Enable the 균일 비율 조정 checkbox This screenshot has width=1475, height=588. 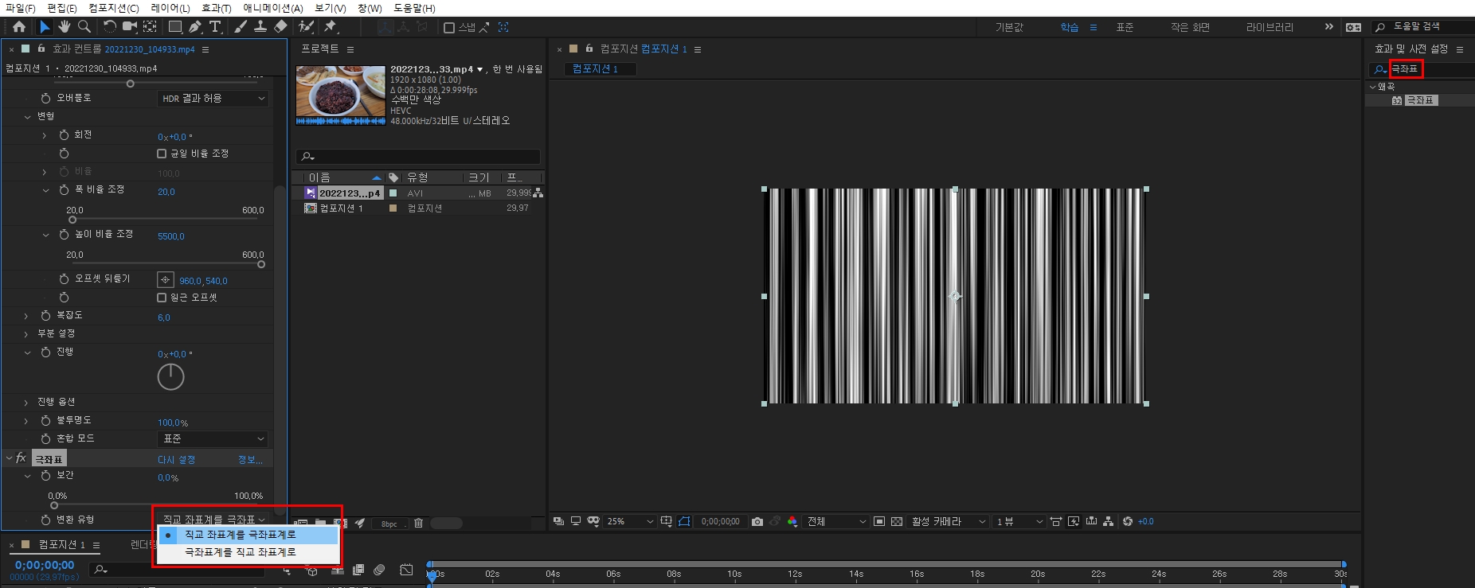click(162, 154)
